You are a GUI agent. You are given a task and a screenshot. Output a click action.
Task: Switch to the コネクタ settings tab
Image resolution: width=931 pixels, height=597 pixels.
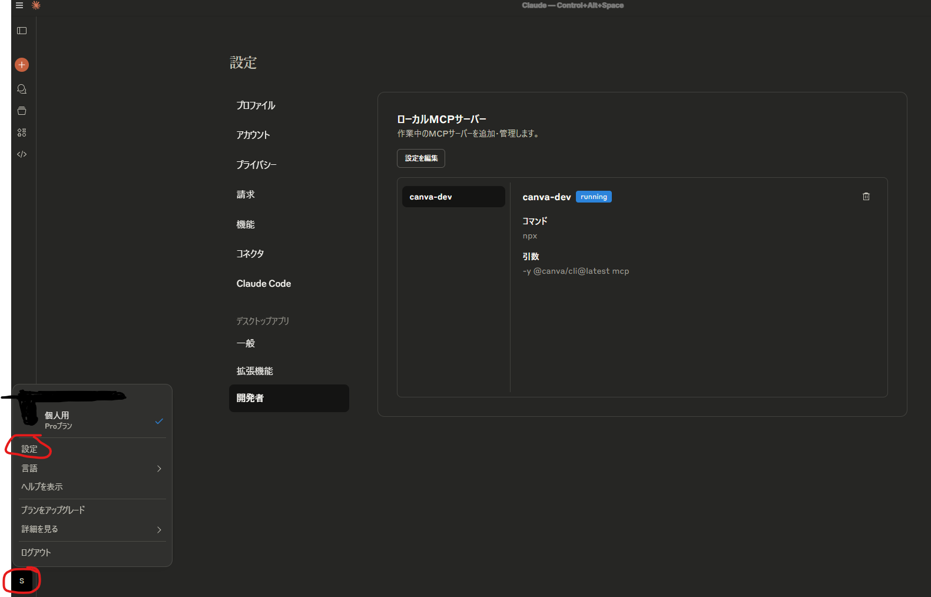pyautogui.click(x=289, y=254)
